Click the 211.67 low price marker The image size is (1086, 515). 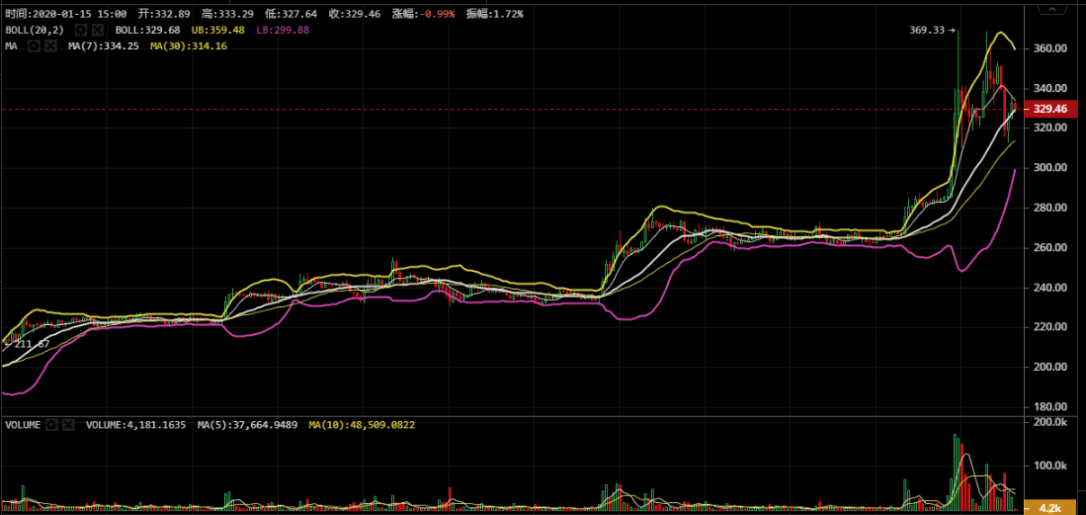pyautogui.click(x=25, y=344)
